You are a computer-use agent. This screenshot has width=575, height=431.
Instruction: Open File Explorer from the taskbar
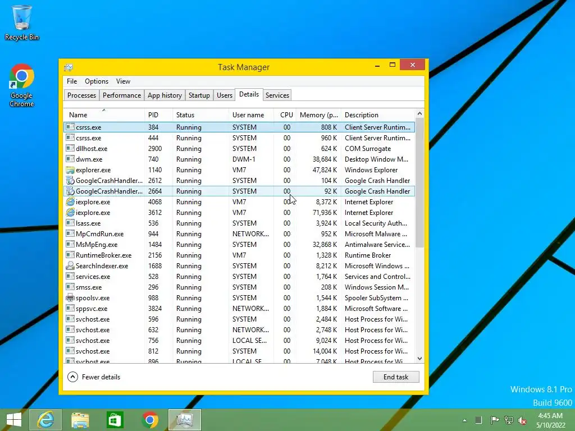80,420
